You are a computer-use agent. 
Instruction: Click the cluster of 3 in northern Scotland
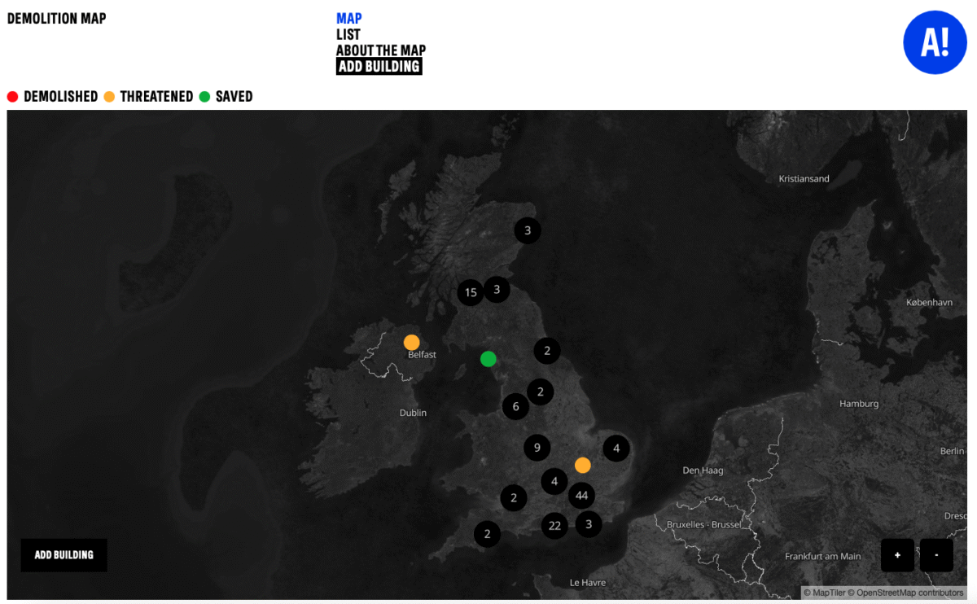pyautogui.click(x=528, y=230)
